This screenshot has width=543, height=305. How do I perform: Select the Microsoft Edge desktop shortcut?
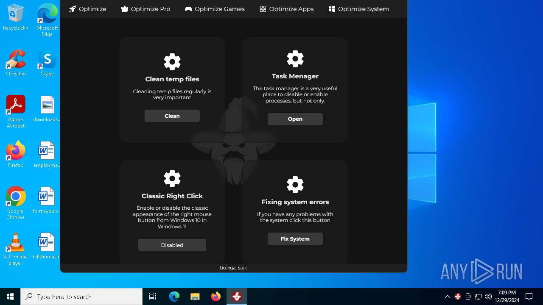pos(47,20)
